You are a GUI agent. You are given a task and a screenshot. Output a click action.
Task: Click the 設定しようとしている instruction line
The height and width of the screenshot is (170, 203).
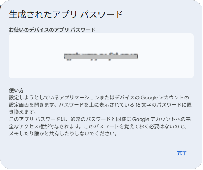coord(99,98)
